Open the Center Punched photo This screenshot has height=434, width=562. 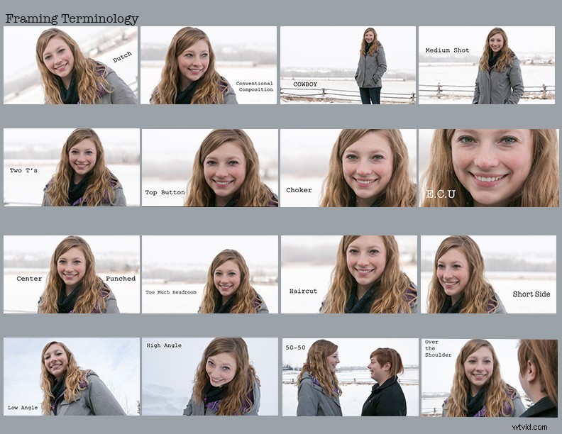(72, 274)
